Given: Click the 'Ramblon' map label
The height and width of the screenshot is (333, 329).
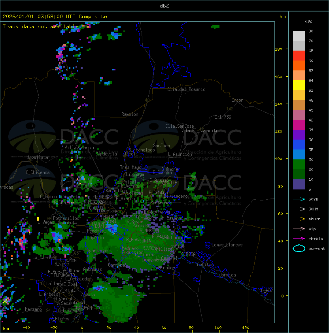Looking at the screenshot, I should pos(130,114).
